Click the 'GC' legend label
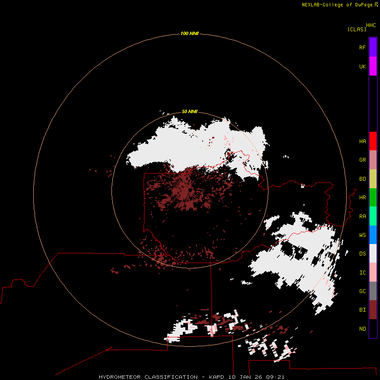This screenshot has height=380, width=380. coord(362,291)
